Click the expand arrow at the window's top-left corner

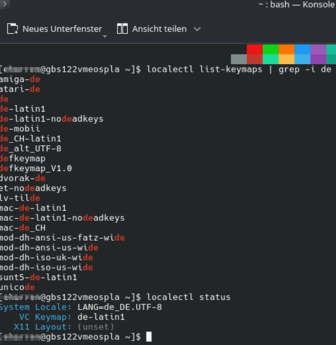point(5,4)
